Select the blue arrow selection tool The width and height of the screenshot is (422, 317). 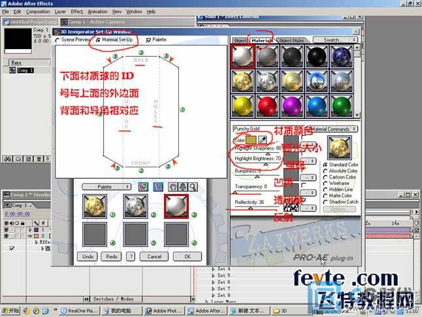(x=158, y=187)
